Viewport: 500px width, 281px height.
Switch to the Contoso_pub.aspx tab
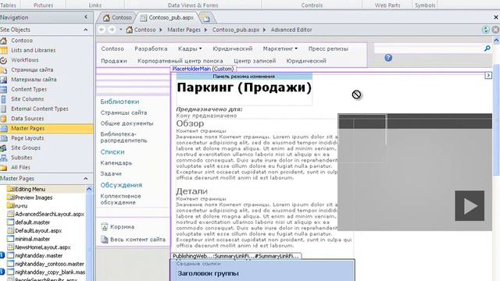click(x=167, y=18)
